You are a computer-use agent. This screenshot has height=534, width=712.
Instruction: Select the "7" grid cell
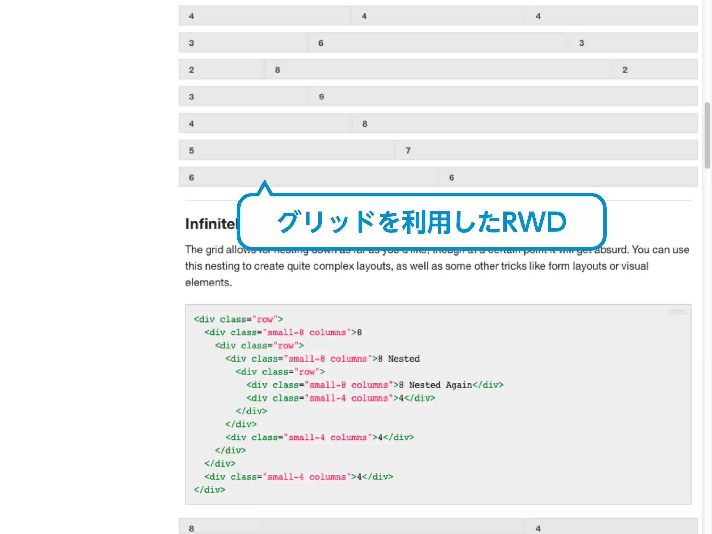[547, 150]
